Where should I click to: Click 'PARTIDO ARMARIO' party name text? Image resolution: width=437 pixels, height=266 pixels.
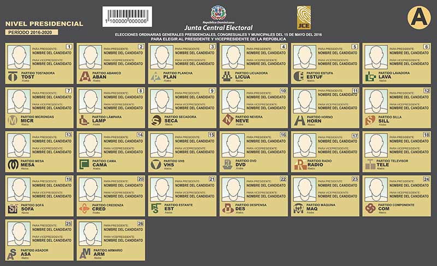108,250
